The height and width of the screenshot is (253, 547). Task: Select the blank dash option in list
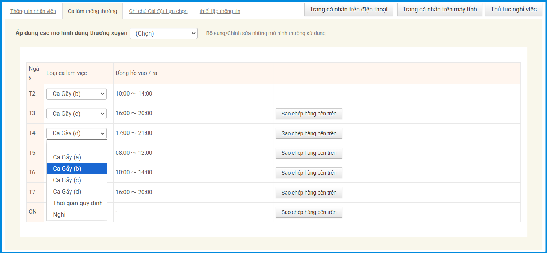pyautogui.click(x=54, y=146)
